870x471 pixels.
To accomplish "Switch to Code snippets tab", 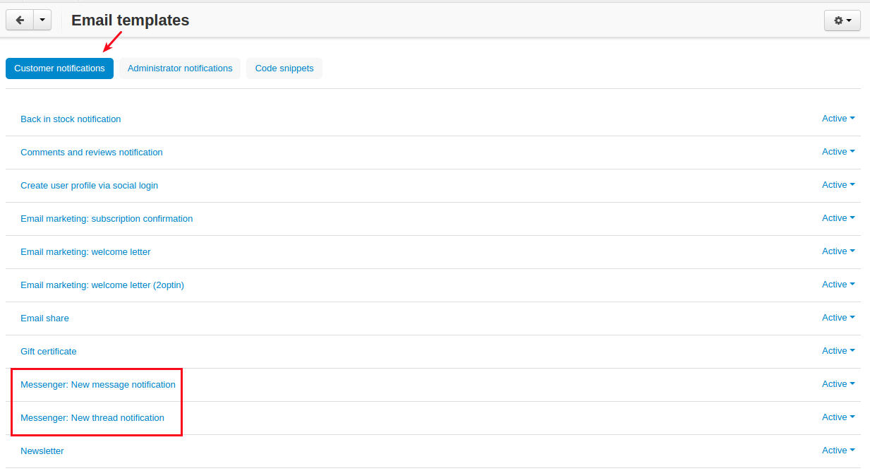I will (284, 68).
